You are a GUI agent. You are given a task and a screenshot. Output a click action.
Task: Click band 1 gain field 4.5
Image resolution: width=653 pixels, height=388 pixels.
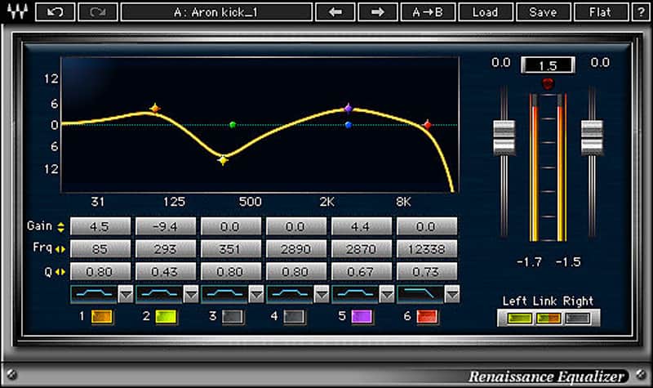coord(100,227)
